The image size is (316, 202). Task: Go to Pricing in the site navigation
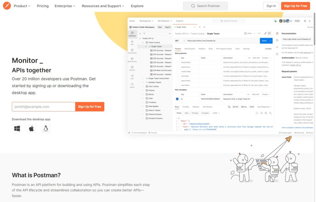pyautogui.click(x=43, y=6)
